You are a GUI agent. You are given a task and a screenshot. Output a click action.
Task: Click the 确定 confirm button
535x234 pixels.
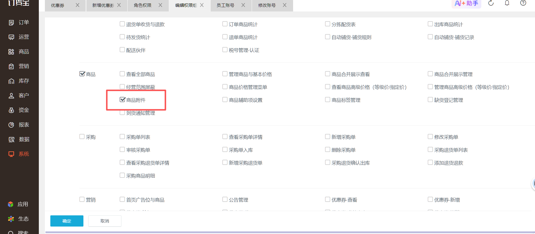[67, 221]
